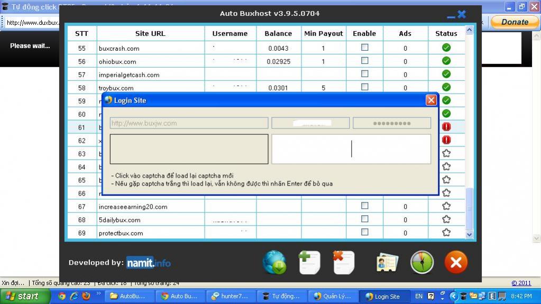Click the Status column header
The width and height of the screenshot is (541, 304).
coord(446,33)
